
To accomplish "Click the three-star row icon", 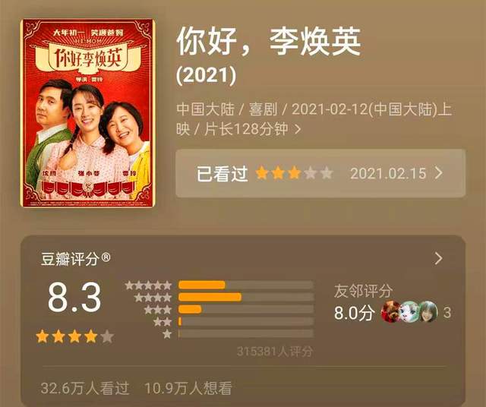I will tap(158, 309).
